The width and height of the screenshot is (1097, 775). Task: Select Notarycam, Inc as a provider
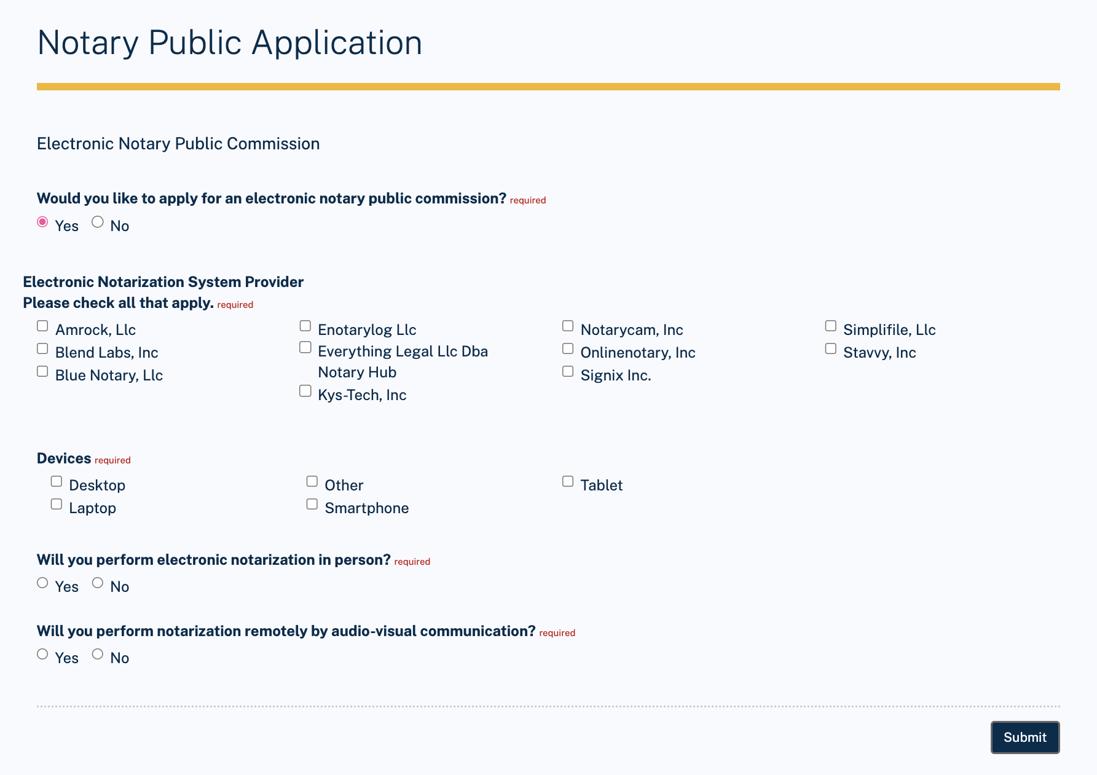pyautogui.click(x=567, y=325)
